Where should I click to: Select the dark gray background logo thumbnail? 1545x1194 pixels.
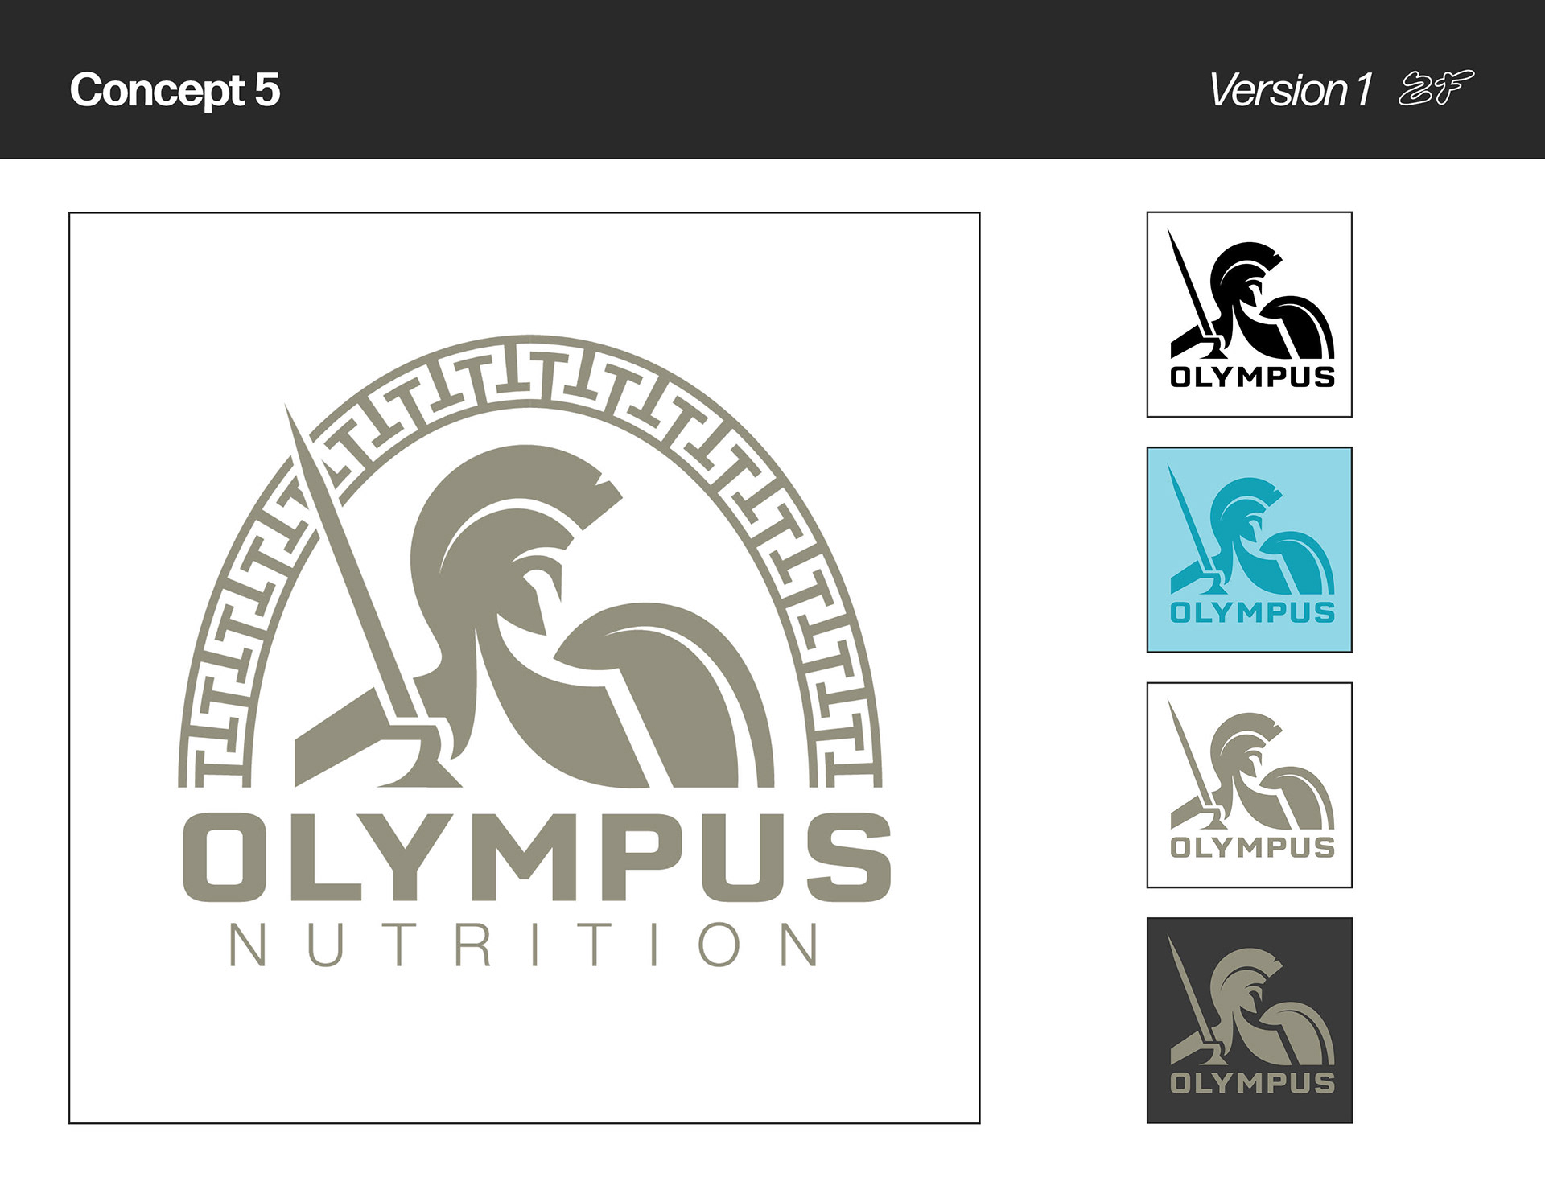point(1249,1020)
